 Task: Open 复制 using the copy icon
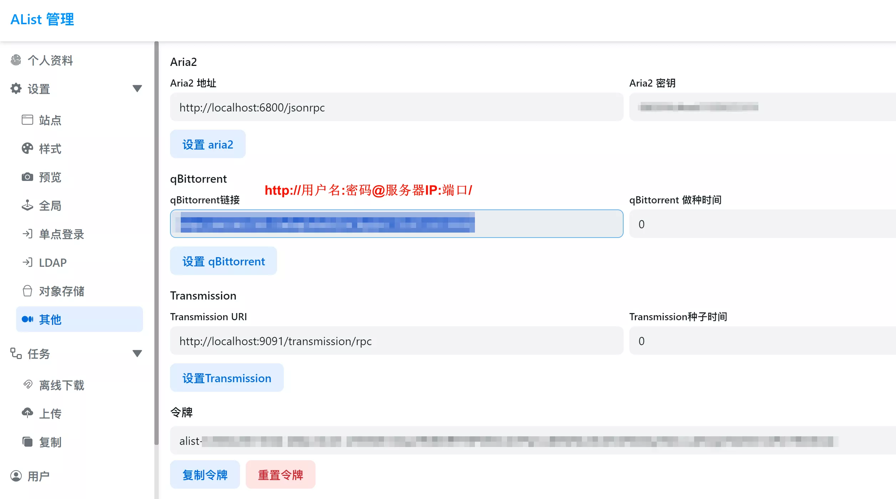(x=27, y=442)
